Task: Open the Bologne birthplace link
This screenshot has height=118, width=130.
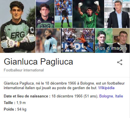Action: 106,96
